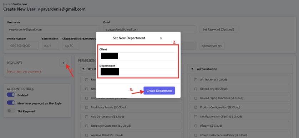Click the Set New Department dialog title

point(129,38)
